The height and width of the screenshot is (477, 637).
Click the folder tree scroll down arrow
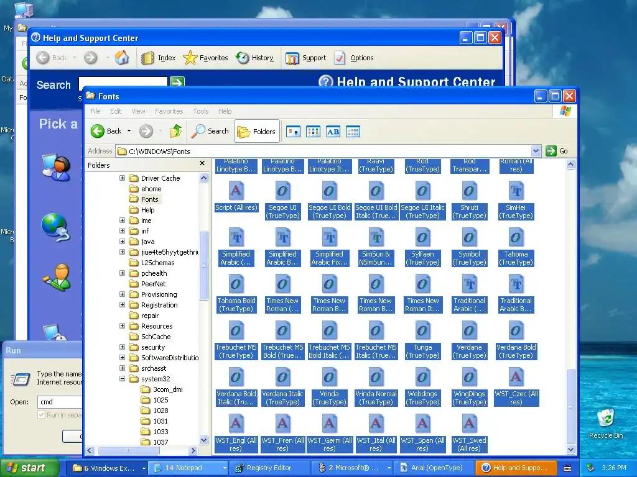203,440
